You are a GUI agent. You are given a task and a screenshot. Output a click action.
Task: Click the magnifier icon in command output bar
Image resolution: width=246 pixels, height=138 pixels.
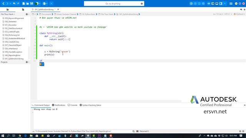133,131
